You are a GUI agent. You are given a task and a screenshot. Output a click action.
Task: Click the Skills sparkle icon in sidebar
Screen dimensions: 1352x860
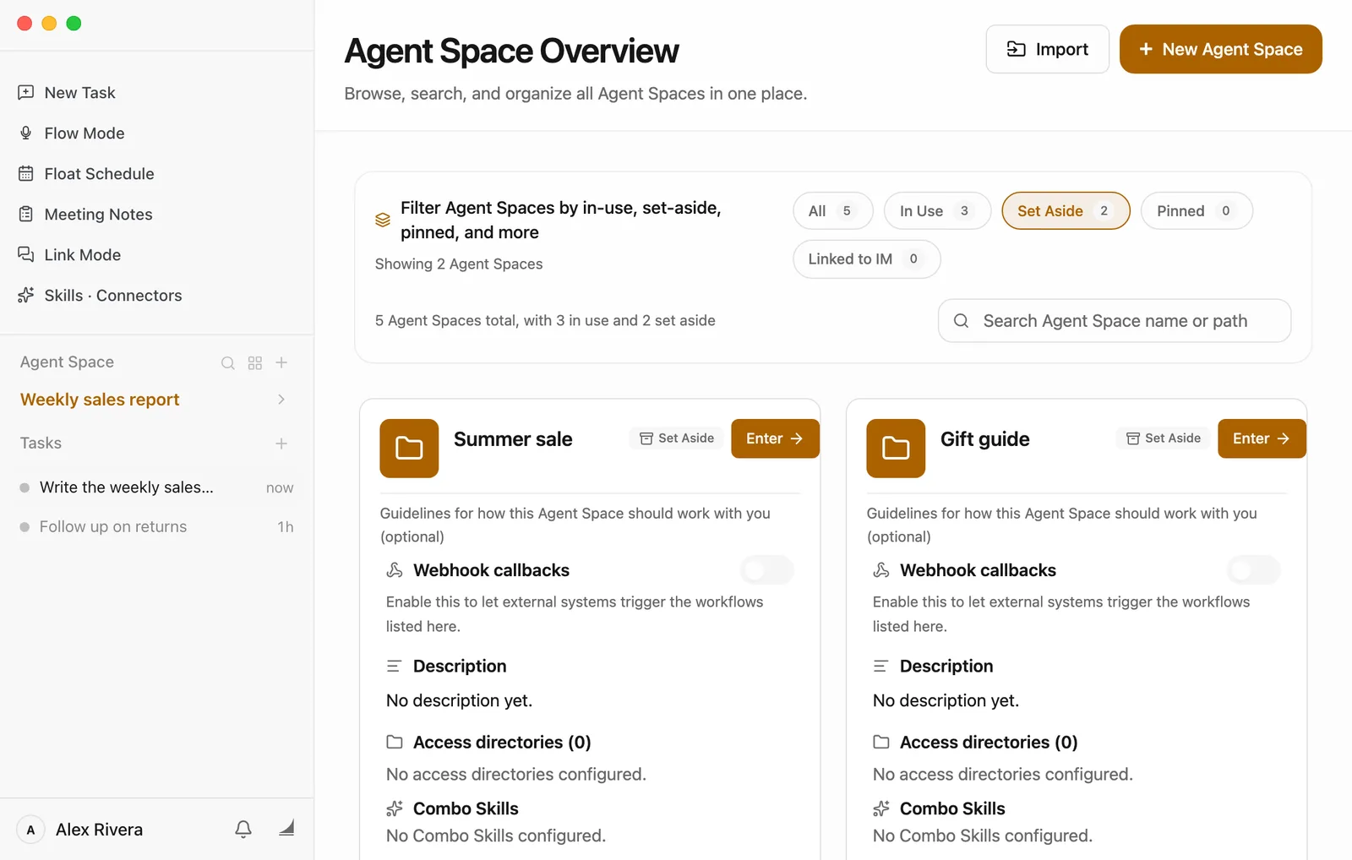click(26, 295)
